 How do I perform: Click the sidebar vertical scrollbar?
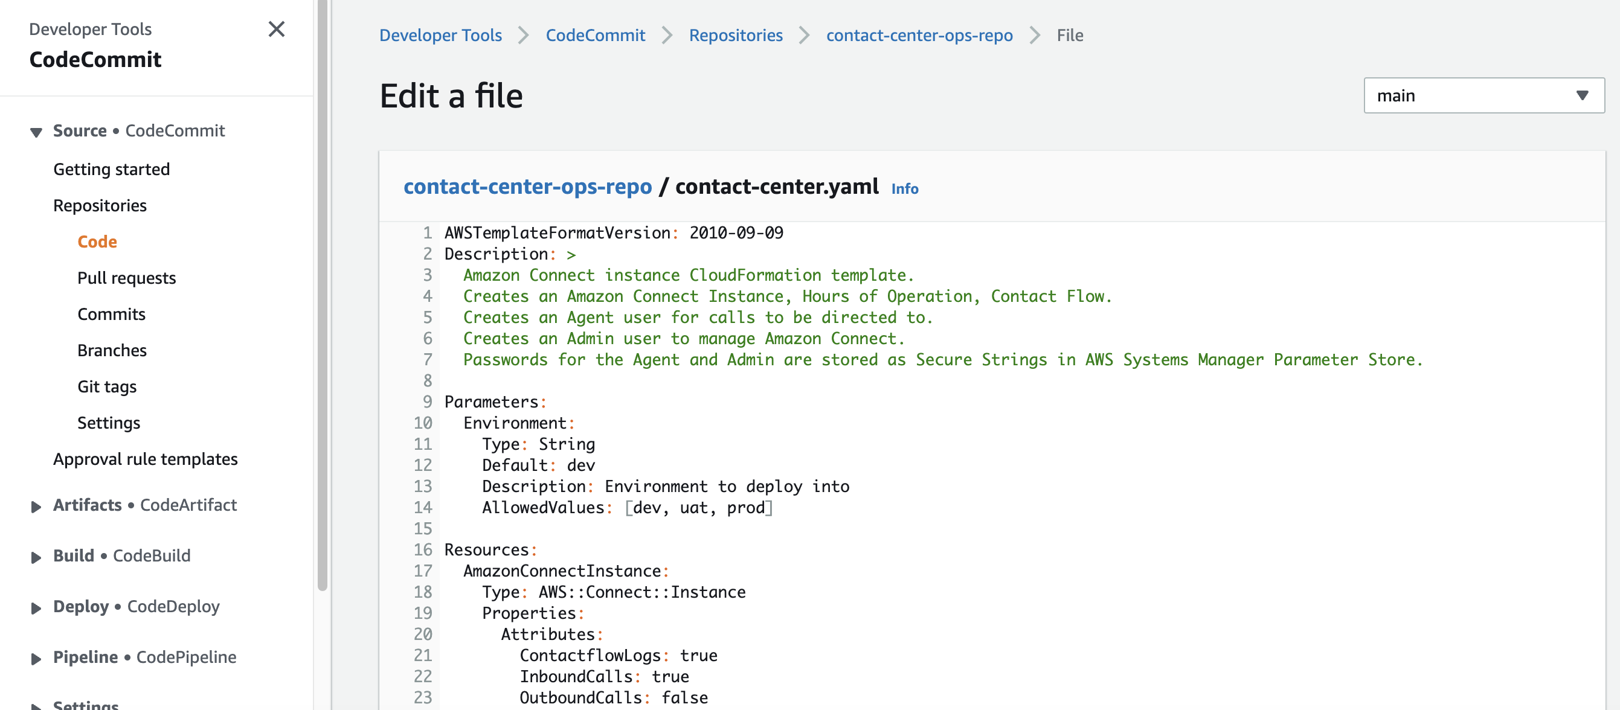(323, 295)
